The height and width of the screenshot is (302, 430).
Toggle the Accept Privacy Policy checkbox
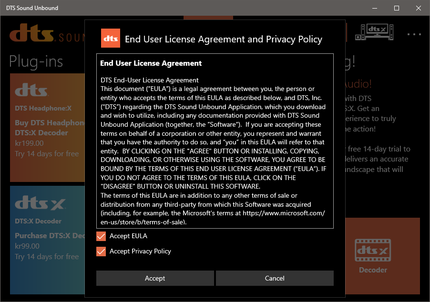[x=101, y=252]
